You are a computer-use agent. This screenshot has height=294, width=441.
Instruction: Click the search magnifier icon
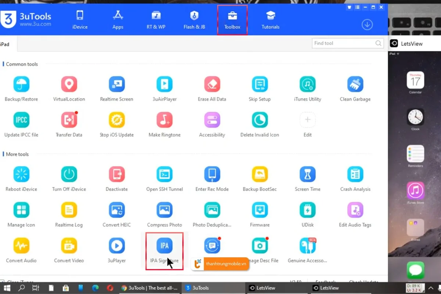click(x=379, y=43)
